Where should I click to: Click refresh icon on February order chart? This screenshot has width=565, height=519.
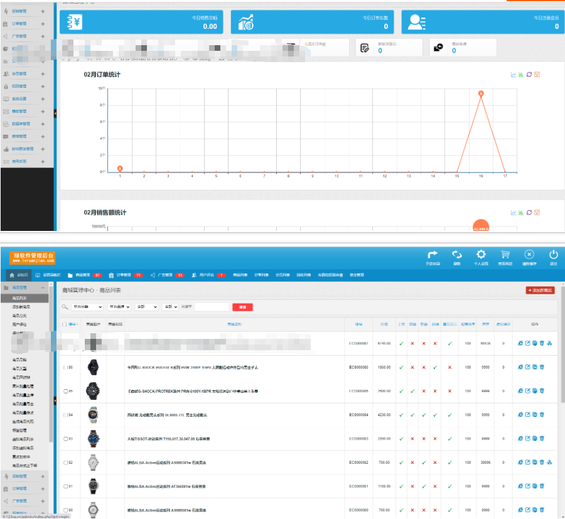pyautogui.click(x=529, y=75)
